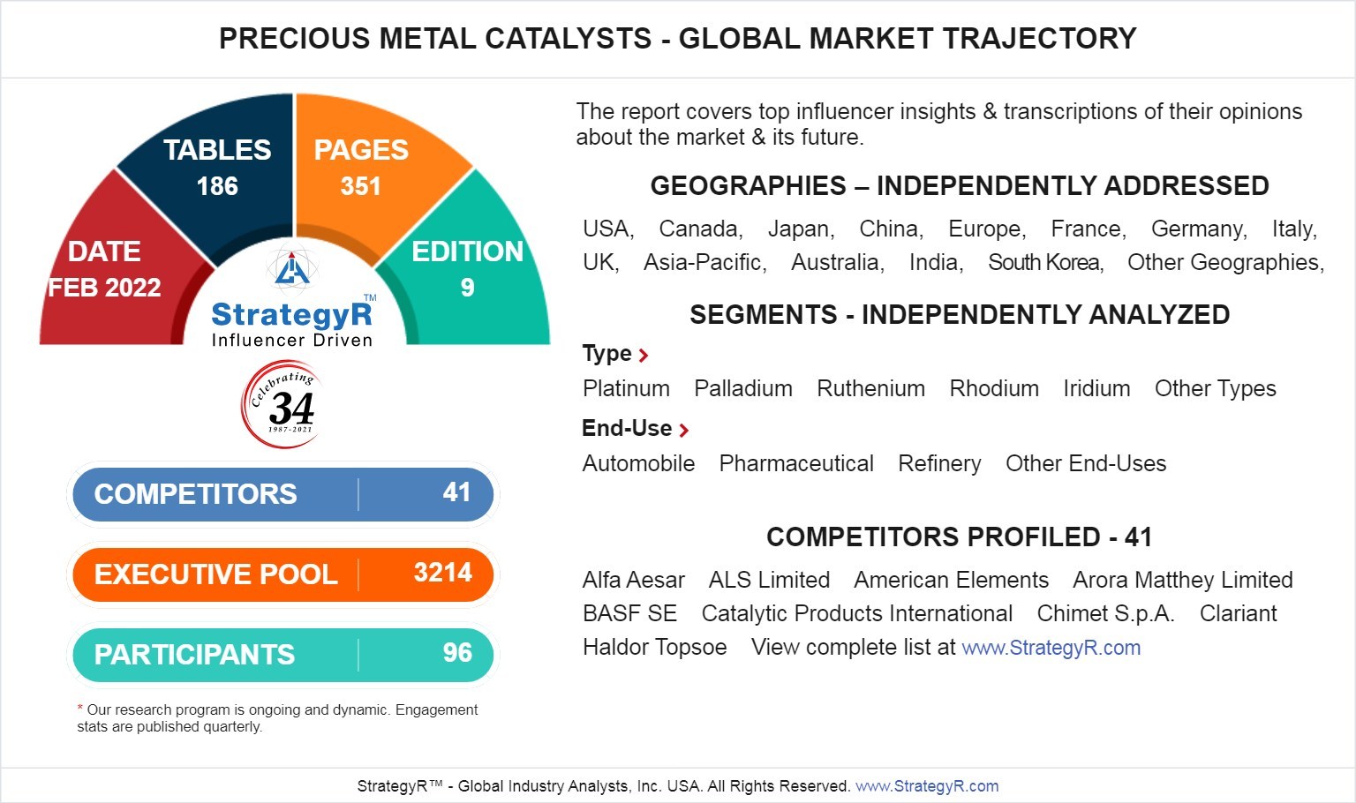This screenshot has width=1356, height=803.
Task: Click the 'USA,' geography entry
Action: pyautogui.click(x=608, y=229)
